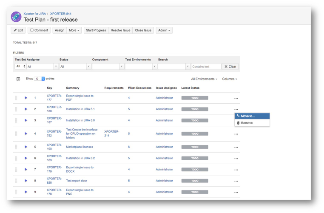Open requirement link XPORTER-214
This screenshot has width=324, height=213.
pos(111,133)
